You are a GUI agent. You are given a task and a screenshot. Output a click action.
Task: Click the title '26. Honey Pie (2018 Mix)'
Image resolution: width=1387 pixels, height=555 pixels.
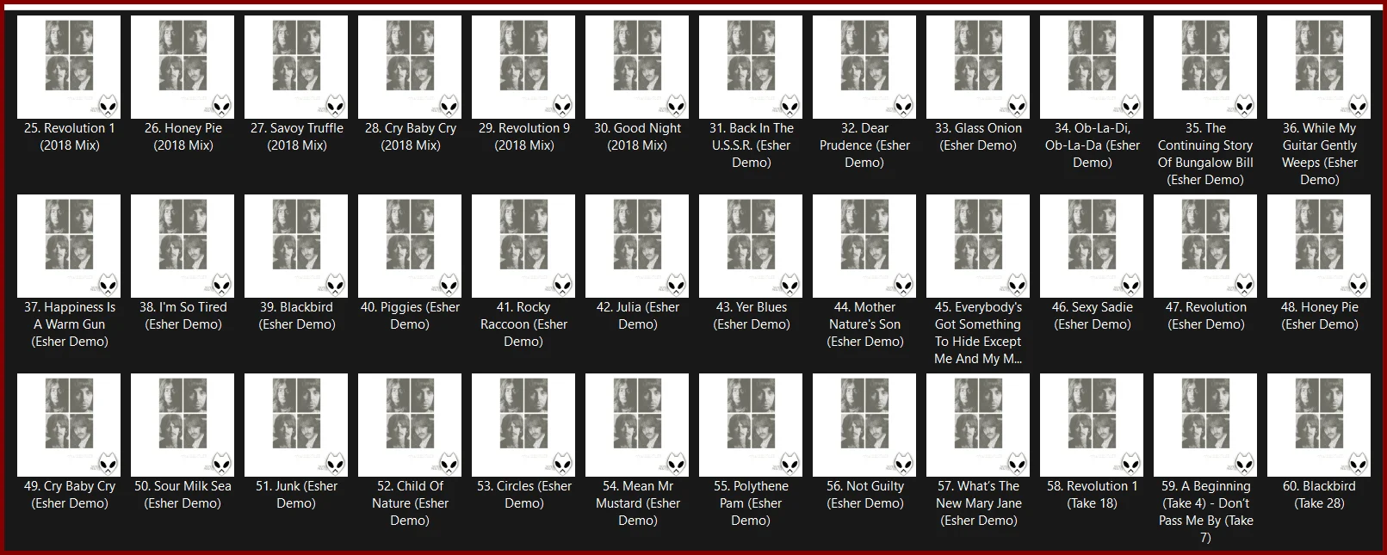pos(183,137)
